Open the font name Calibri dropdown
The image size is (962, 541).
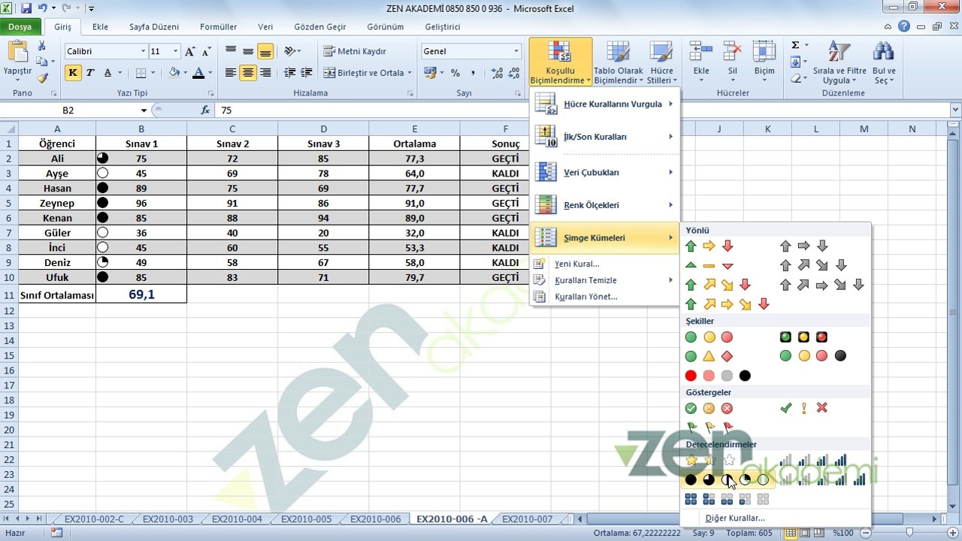coord(143,51)
